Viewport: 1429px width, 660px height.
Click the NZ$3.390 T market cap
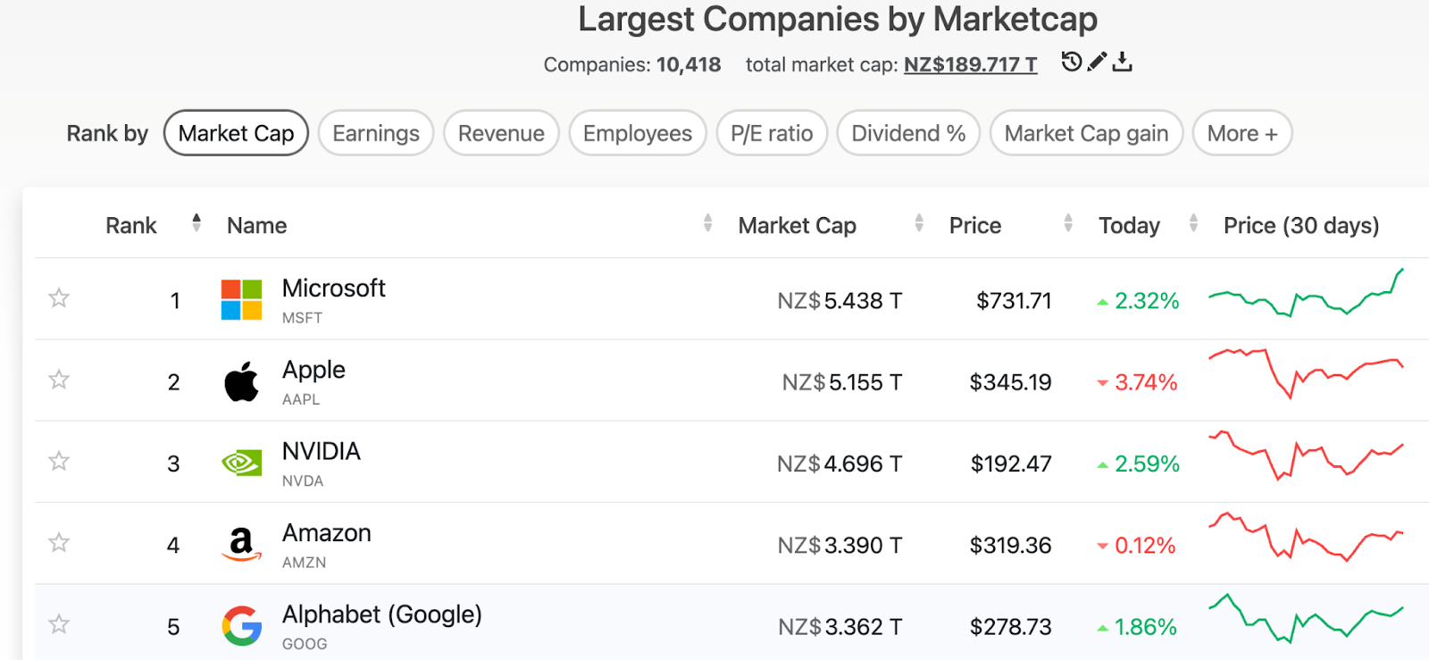(x=840, y=545)
